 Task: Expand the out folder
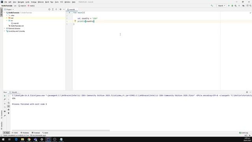click(x=7, y=18)
